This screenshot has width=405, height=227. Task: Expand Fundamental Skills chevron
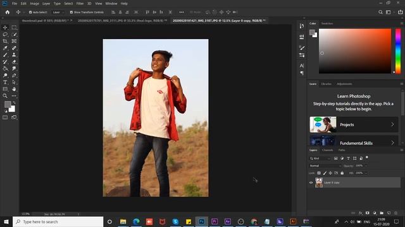click(x=392, y=143)
